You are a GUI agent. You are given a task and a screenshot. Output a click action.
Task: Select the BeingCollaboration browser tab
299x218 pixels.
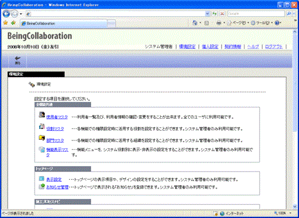64,23
